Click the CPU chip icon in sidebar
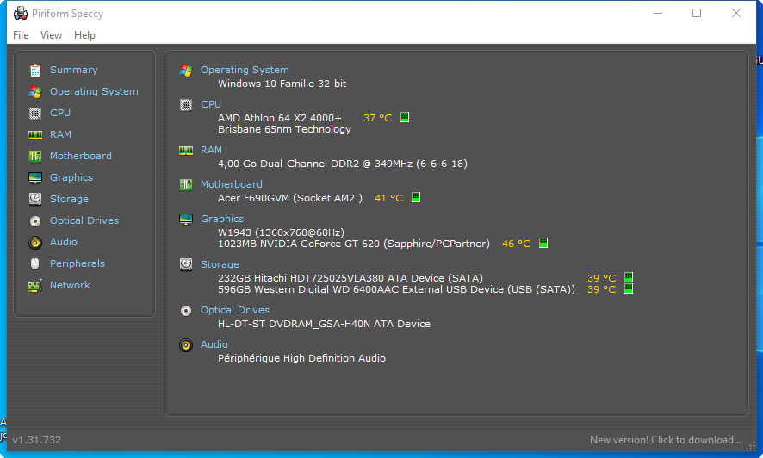Image resolution: width=763 pixels, height=458 pixels. (x=35, y=114)
